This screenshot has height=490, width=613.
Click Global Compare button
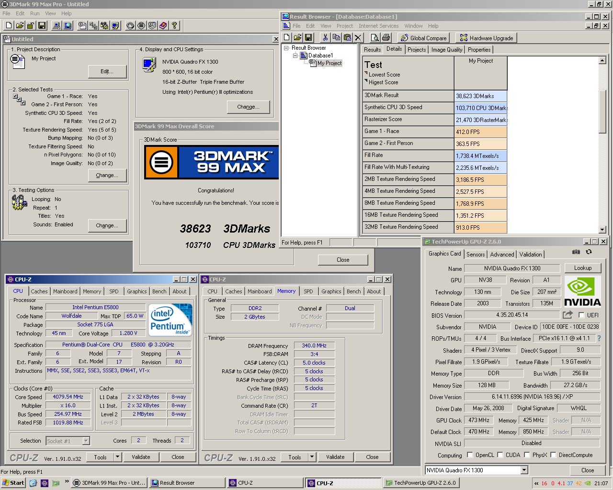(x=423, y=38)
